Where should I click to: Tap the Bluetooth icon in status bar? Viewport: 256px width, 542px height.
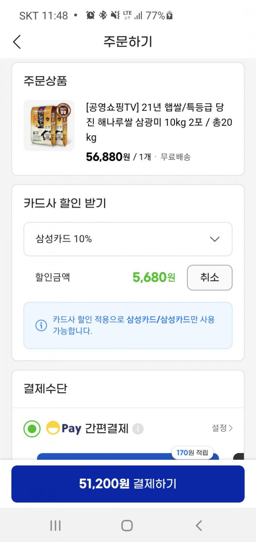coord(102,15)
